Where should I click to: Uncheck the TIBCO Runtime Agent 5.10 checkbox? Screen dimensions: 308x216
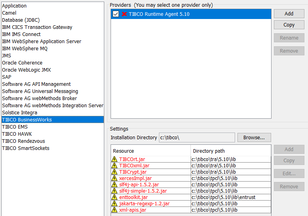(x=116, y=14)
